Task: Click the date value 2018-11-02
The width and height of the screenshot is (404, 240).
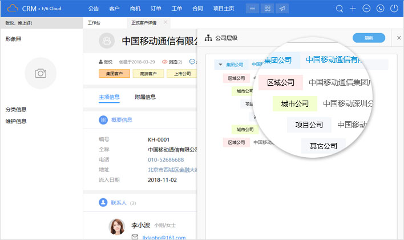Action: tap(162, 180)
